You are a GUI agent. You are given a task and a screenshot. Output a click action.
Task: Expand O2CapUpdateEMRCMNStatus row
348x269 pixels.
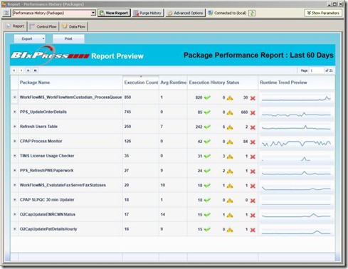(x=14, y=214)
